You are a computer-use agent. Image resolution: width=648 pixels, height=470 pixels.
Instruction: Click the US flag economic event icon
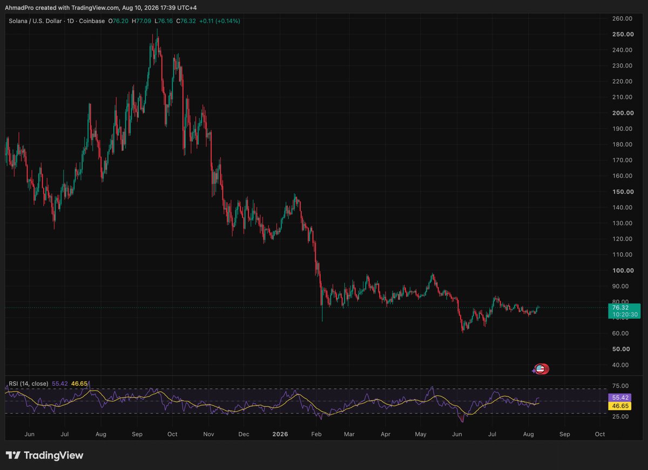point(540,370)
